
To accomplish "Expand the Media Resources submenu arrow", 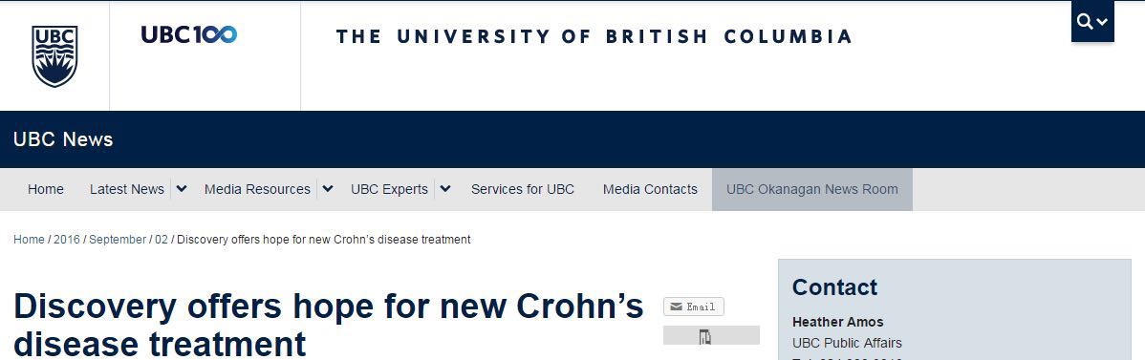I will pyautogui.click(x=328, y=189).
